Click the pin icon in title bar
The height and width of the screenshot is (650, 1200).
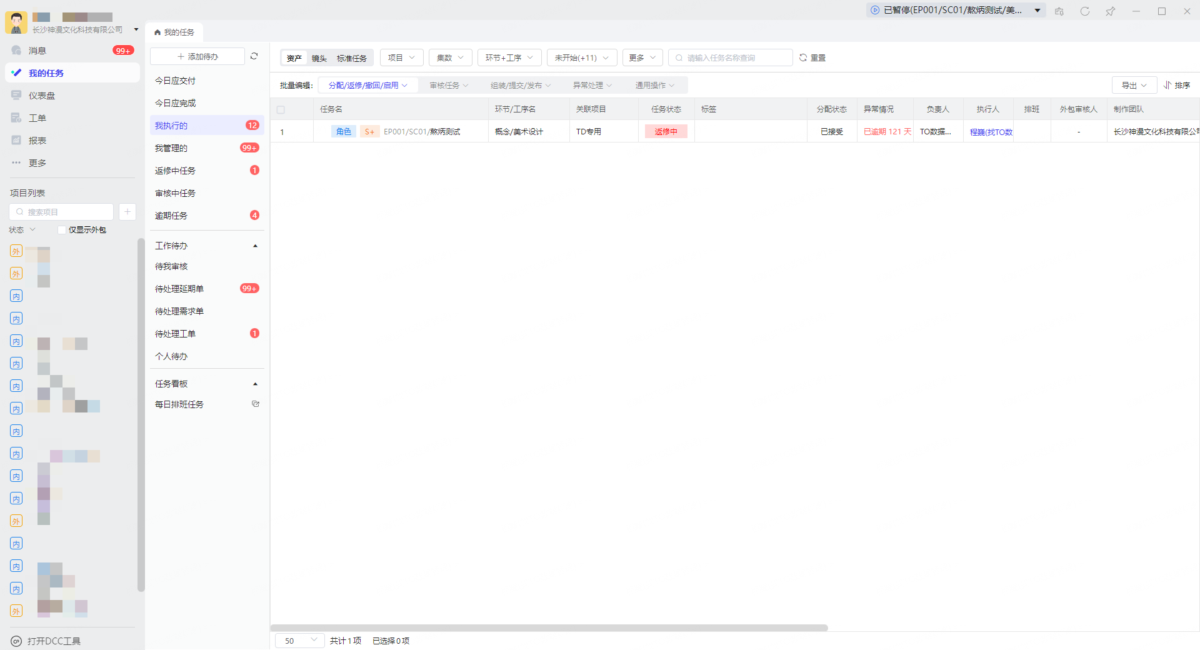click(1110, 11)
